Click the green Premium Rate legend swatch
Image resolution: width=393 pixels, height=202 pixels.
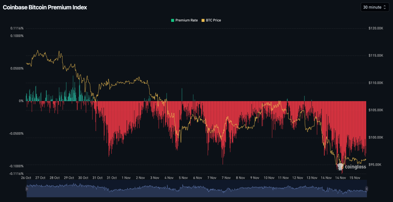click(173, 20)
